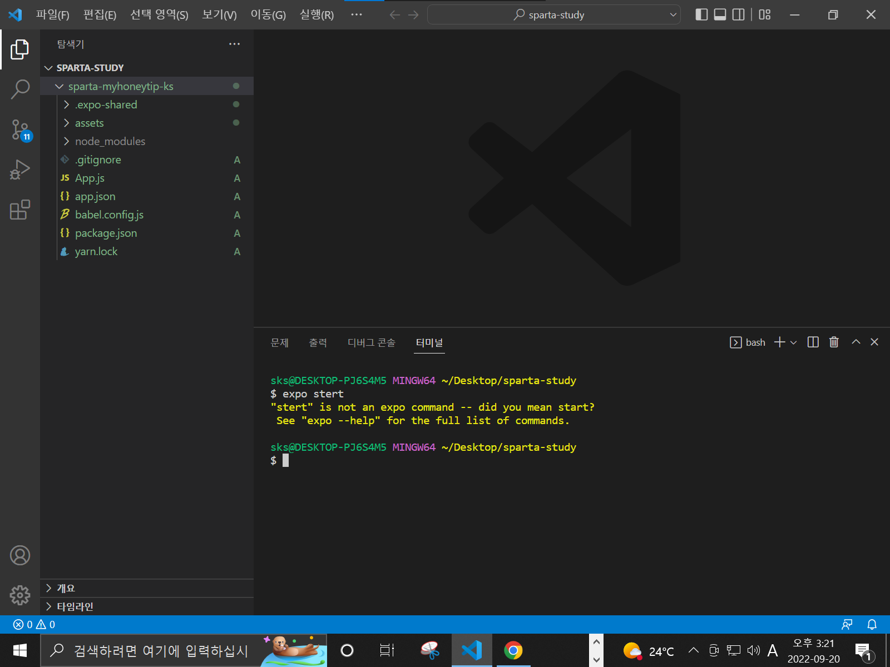
Task: Click the Windows taskbar search box
Action: tap(184, 650)
